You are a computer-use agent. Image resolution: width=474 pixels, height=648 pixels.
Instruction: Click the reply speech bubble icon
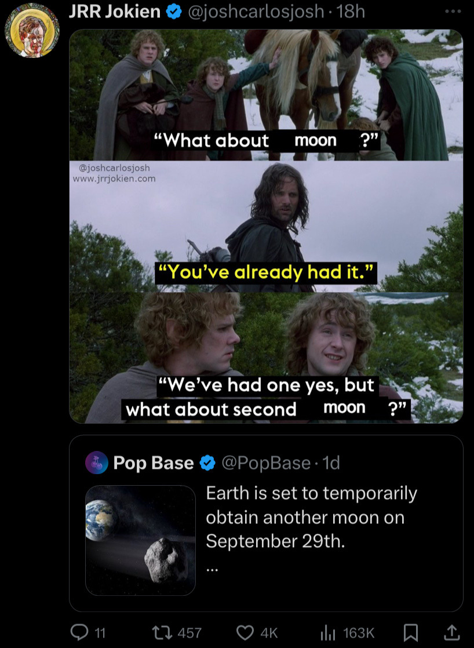click(x=79, y=632)
